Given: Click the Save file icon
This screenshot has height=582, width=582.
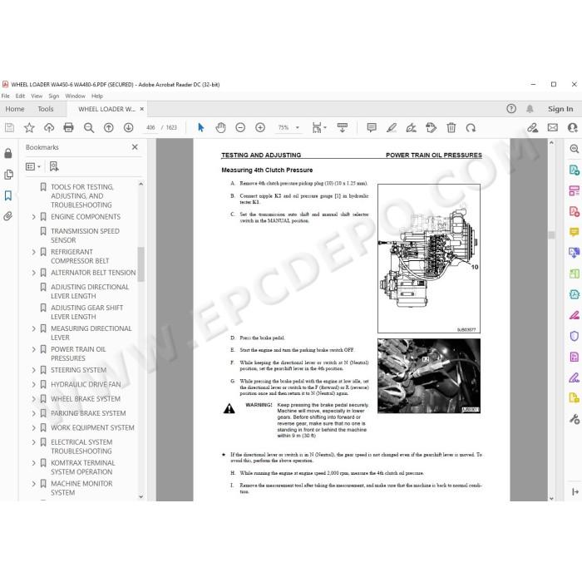Looking at the screenshot, I should pyautogui.click(x=9, y=128).
